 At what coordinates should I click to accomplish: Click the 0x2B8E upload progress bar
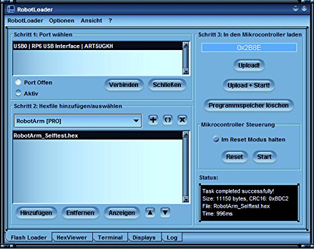[x=249, y=48]
